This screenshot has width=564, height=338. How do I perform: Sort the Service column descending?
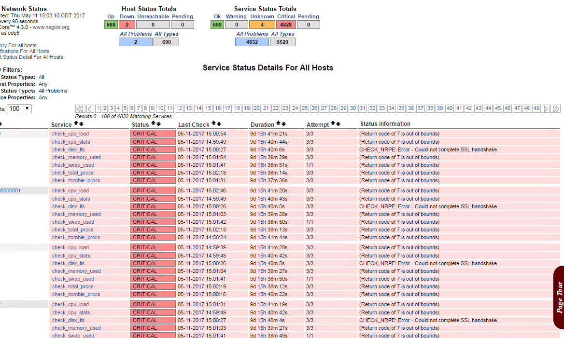[81, 124]
